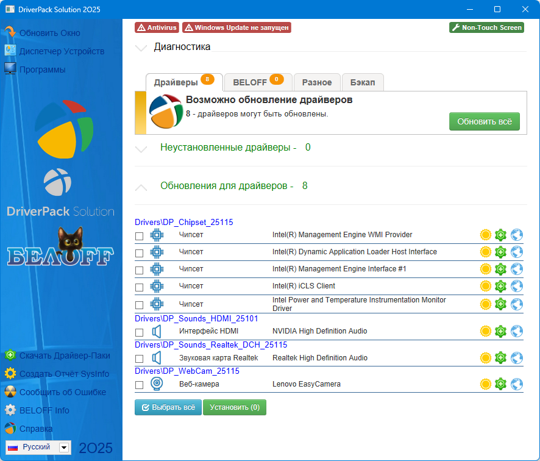Open Диспетчер Устройств in the sidebar

pyautogui.click(x=62, y=51)
